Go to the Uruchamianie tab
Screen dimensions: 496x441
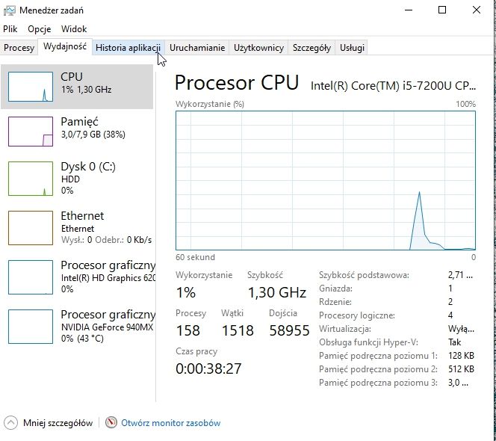[x=197, y=48]
